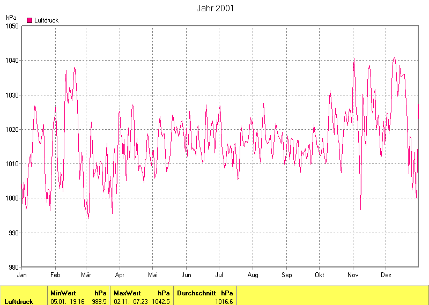429x305 pixels.
Task: Select the Okt month label on x-axis
Action: click(x=320, y=275)
